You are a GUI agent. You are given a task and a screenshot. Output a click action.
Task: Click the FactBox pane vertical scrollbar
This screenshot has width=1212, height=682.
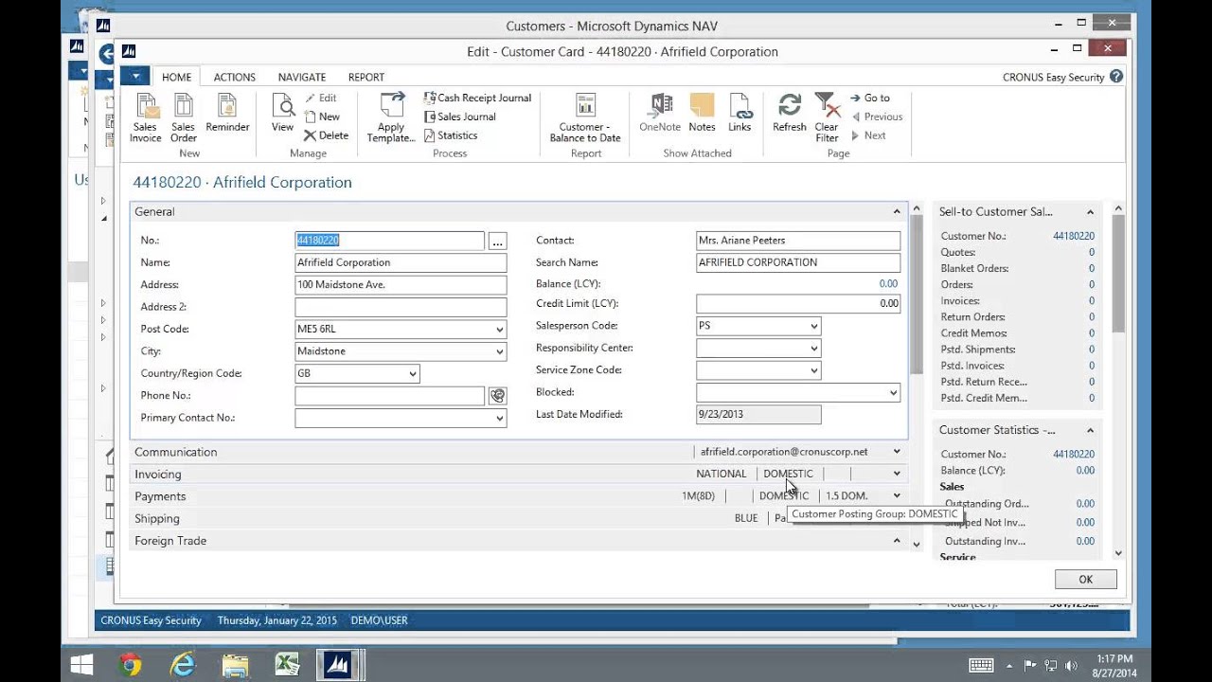point(1118,273)
